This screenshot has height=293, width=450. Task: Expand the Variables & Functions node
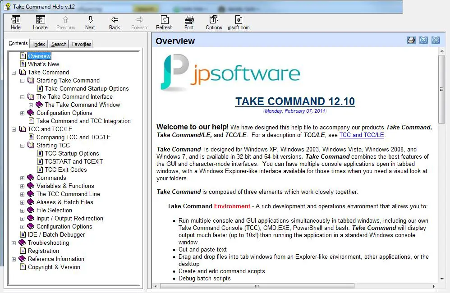(22, 186)
